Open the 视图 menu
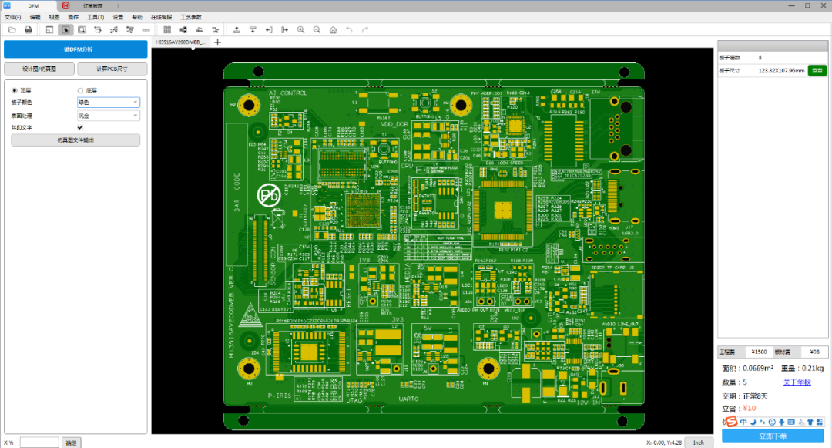The height and width of the screenshot is (448, 832). [54, 17]
